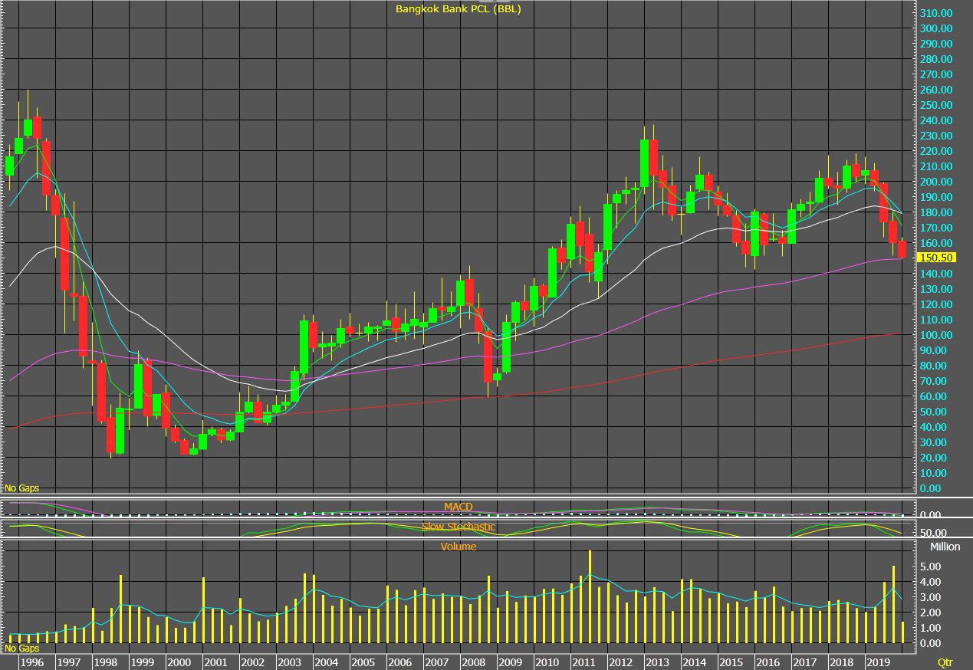Select the 100.00 price axis label
This screenshot has width=973, height=670.
(938, 335)
